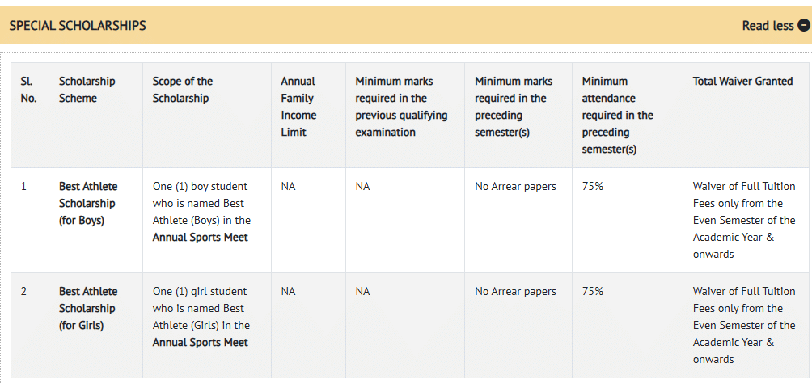Click the preceding semester marks header
Screen dimensions: 812x384
tap(514, 107)
